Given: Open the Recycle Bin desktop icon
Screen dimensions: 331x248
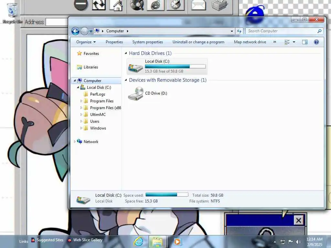Looking at the screenshot, I should (12, 13).
